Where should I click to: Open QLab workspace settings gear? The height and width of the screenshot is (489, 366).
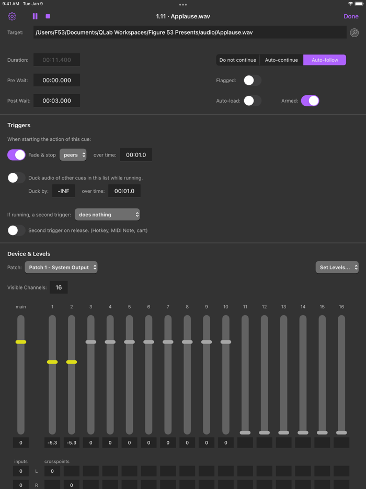click(x=12, y=16)
